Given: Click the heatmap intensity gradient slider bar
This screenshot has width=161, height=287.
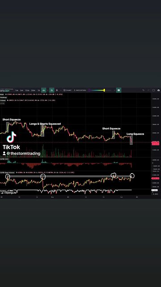Looking at the screenshot, I should point(100,90).
